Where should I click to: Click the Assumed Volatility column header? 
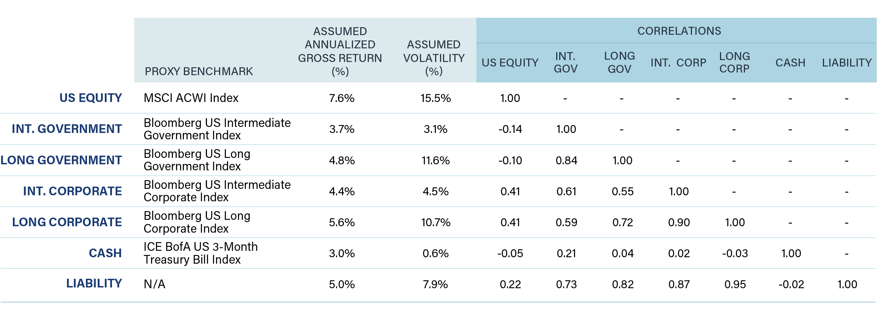pos(434,58)
